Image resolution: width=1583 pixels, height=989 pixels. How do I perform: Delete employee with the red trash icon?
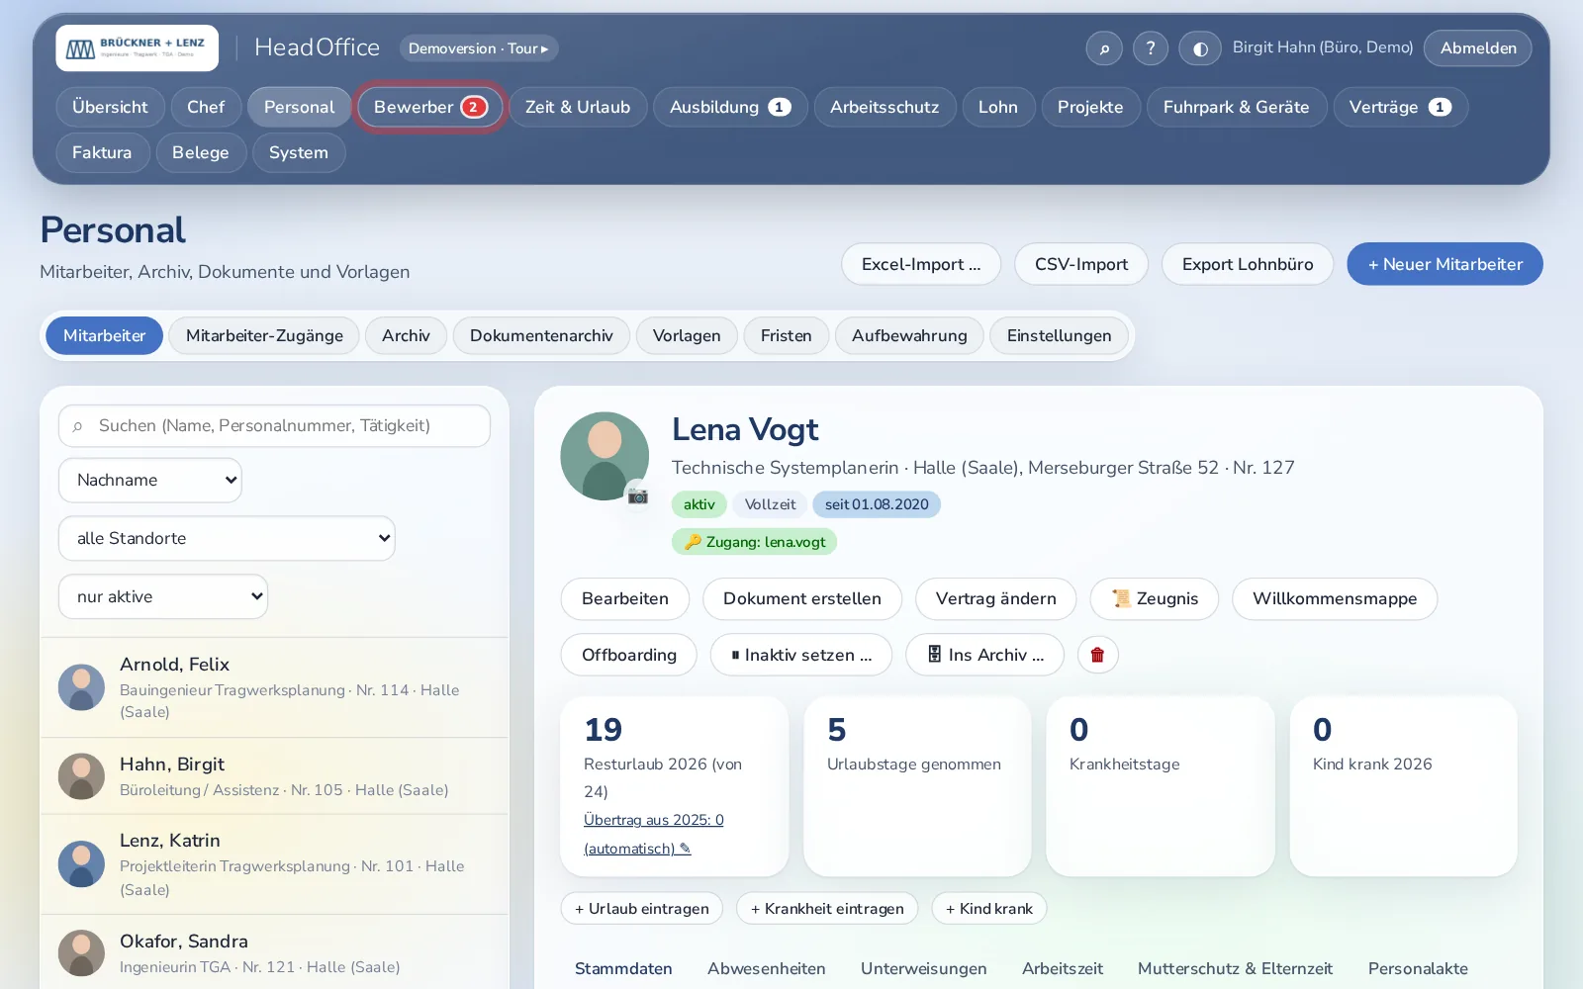pyautogui.click(x=1097, y=655)
